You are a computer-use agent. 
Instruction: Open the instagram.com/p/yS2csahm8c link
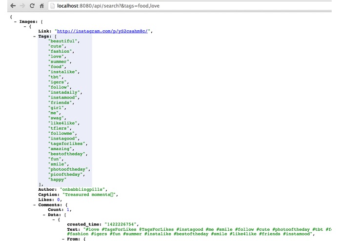tap(102, 31)
